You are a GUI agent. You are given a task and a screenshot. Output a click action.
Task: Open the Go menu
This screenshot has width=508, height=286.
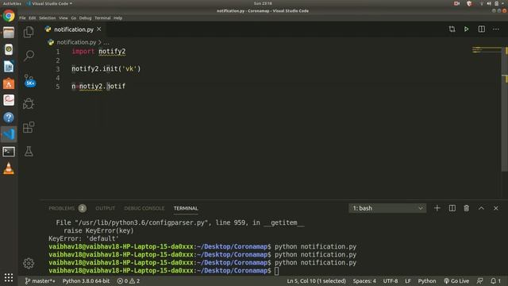click(74, 17)
